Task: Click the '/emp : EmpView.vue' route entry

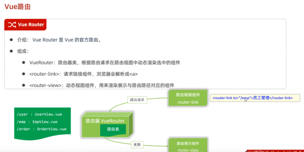Action: [x=37, y=122]
